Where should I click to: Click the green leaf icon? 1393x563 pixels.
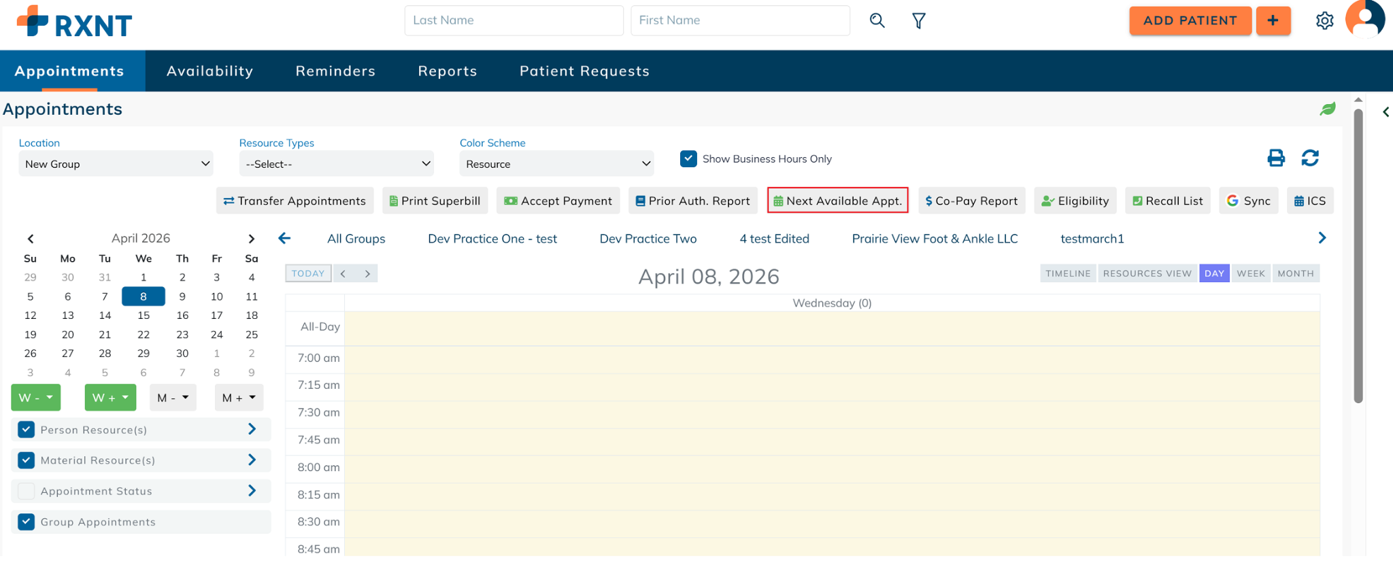coord(1328,109)
